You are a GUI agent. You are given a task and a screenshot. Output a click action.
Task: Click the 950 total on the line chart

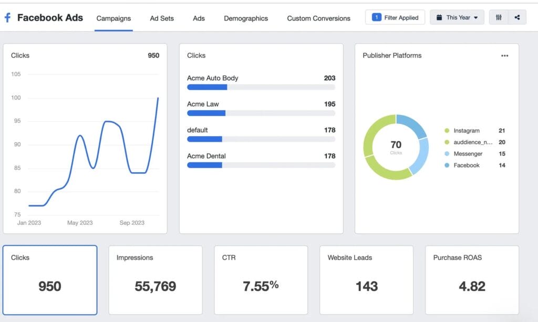click(153, 56)
